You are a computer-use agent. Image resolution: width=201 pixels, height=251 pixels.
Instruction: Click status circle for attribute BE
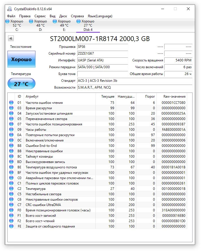11,167
